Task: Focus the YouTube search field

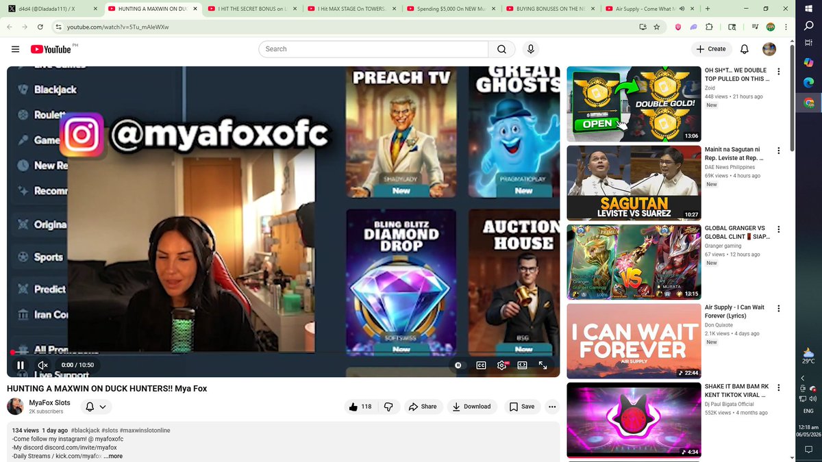Action: (x=373, y=49)
